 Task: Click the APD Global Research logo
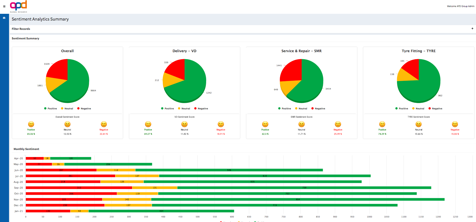pos(19,7)
